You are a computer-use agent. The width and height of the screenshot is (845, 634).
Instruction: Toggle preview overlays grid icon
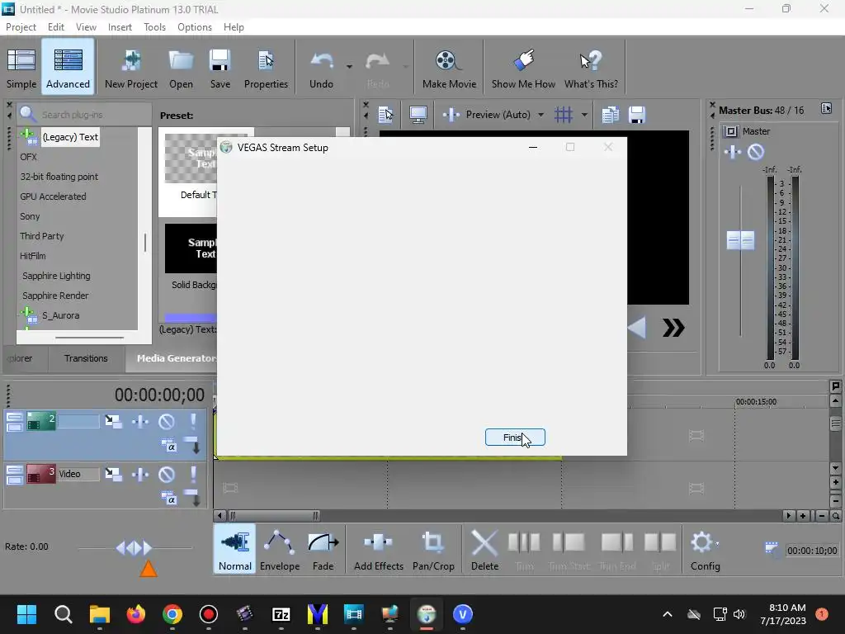(564, 114)
